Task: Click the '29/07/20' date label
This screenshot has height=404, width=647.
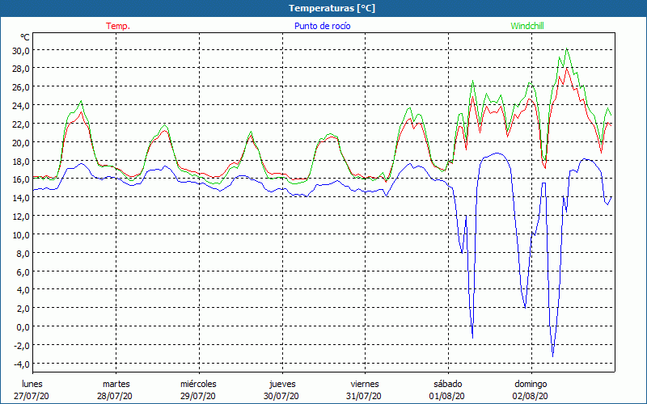Action: [198, 396]
